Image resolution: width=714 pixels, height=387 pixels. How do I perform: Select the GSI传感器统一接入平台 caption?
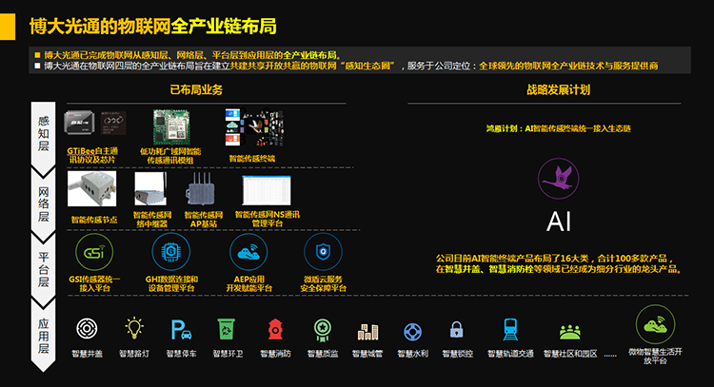94,283
